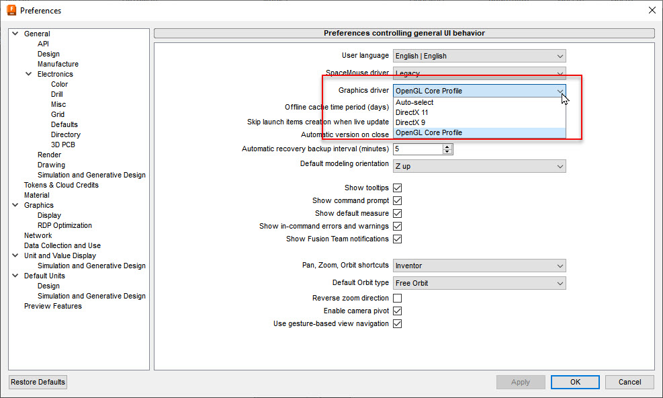
Task: Select Directory under Electronics
Action: pyautogui.click(x=66, y=134)
